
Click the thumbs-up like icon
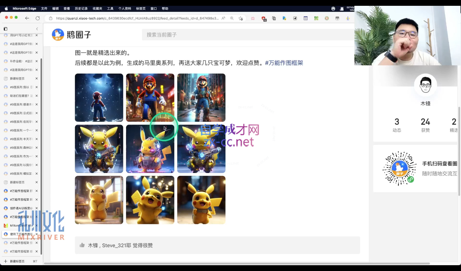point(82,245)
